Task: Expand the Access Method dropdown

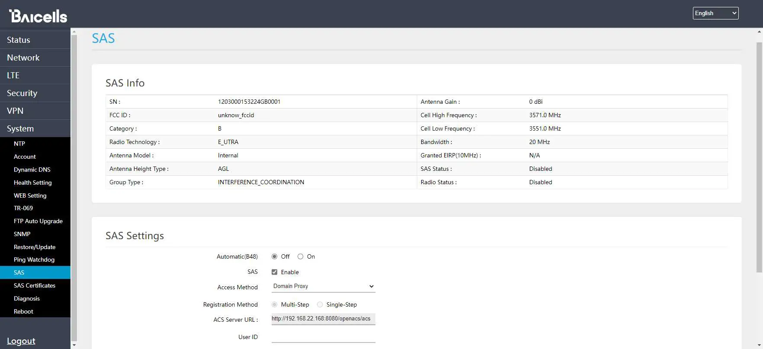Action: pyautogui.click(x=323, y=286)
